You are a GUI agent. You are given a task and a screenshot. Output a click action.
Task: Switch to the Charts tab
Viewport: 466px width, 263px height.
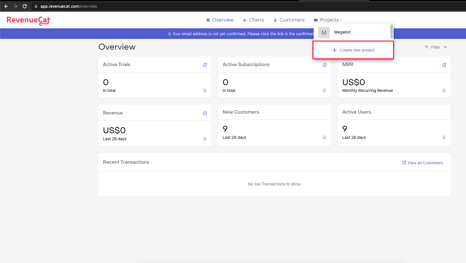254,20
